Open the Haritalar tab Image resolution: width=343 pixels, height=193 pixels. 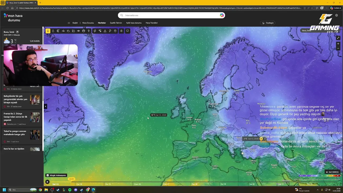pos(102,23)
